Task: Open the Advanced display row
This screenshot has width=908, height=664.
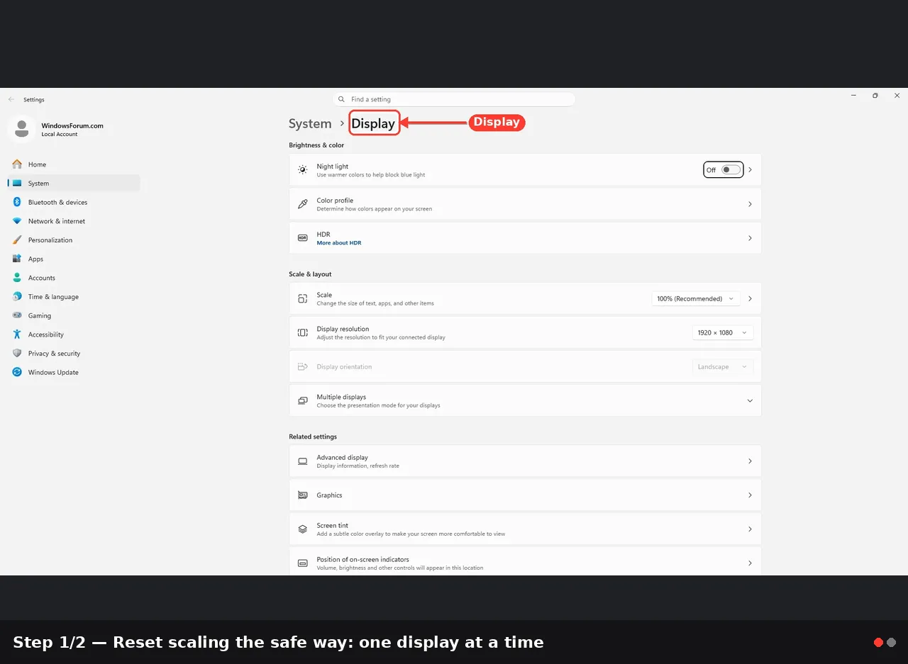Action: point(525,461)
